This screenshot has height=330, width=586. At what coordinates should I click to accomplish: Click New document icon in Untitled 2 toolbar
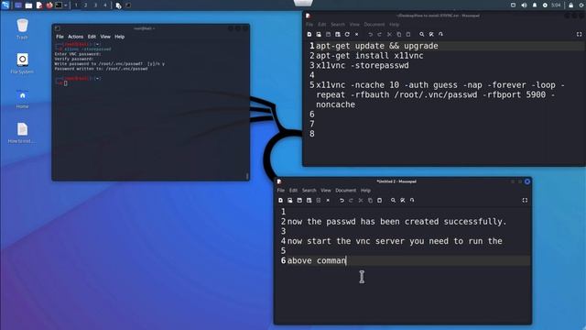point(281,200)
